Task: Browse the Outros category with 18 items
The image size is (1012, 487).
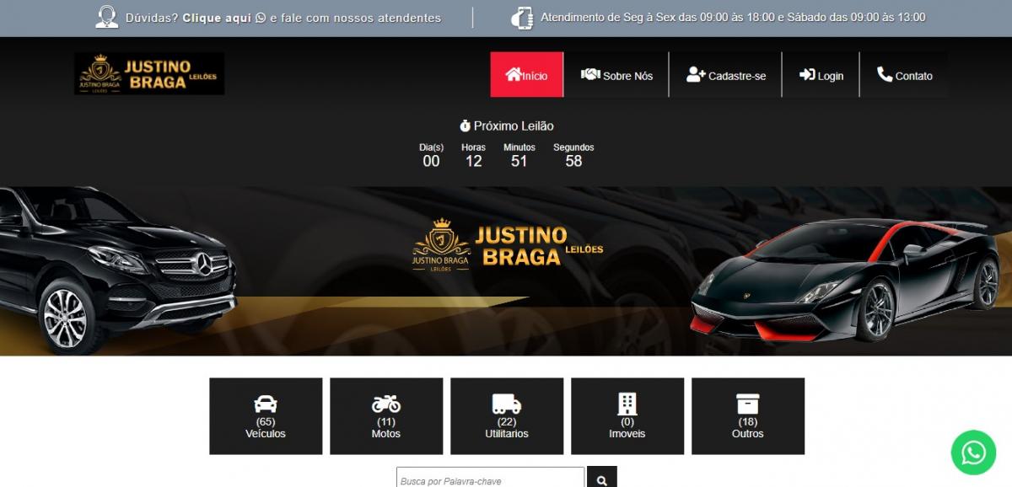Action: [x=748, y=416]
